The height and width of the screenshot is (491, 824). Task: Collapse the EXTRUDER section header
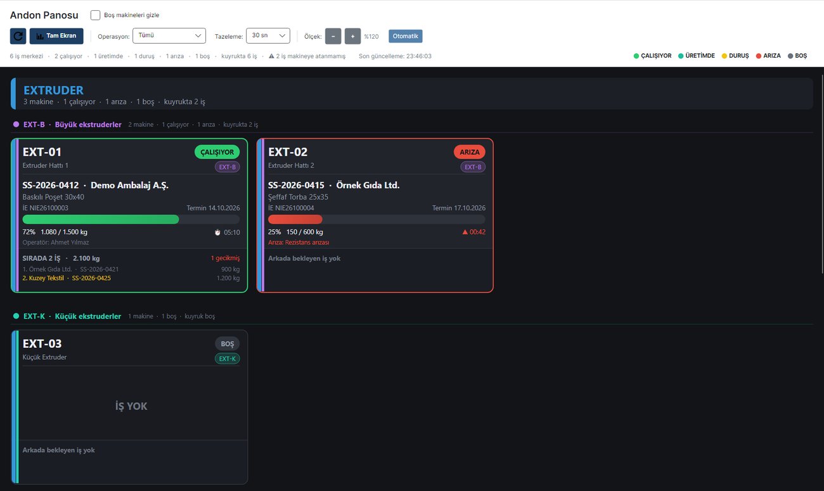411,94
